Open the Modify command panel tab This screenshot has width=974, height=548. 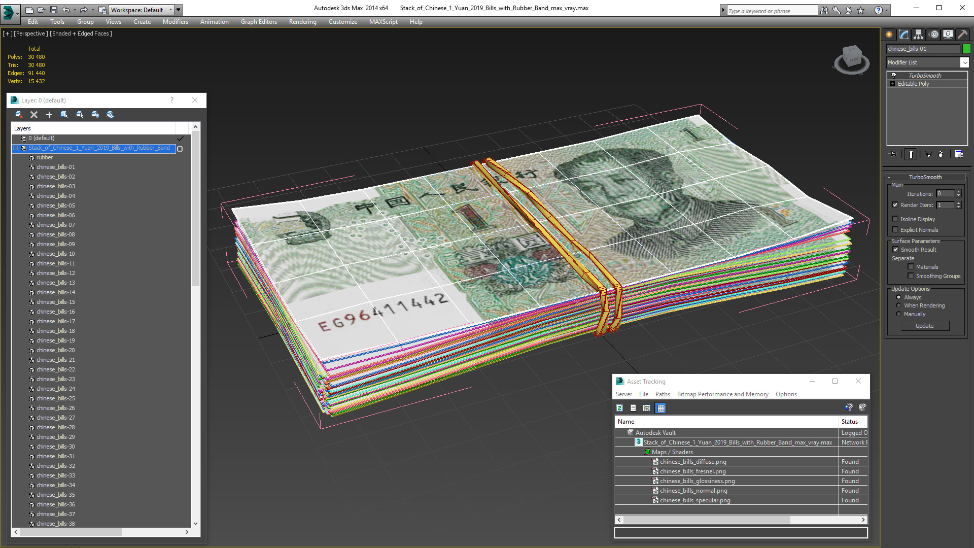[904, 35]
